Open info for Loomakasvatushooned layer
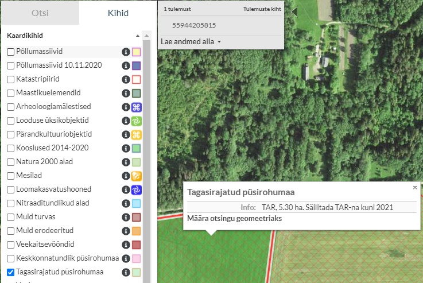This screenshot has height=283, width=423. 126,189
